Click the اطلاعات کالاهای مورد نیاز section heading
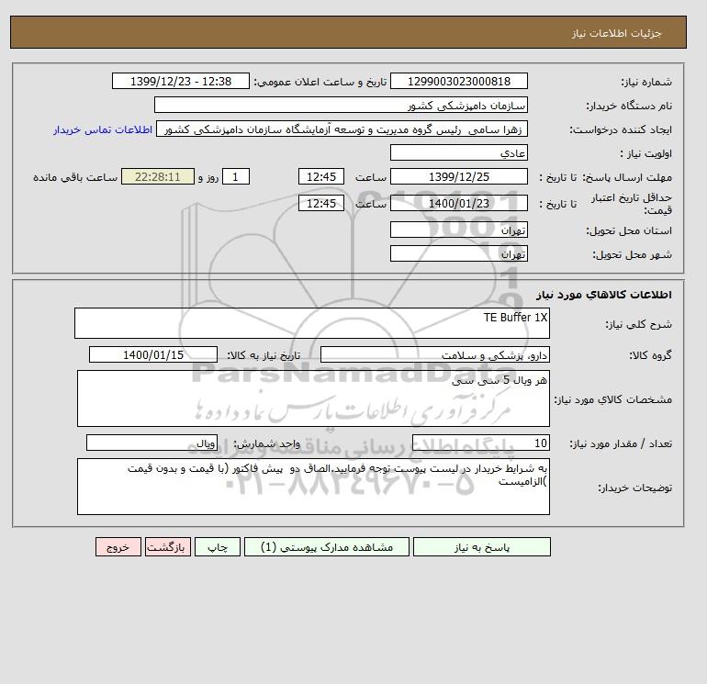The height and width of the screenshot is (684, 707). point(604,295)
